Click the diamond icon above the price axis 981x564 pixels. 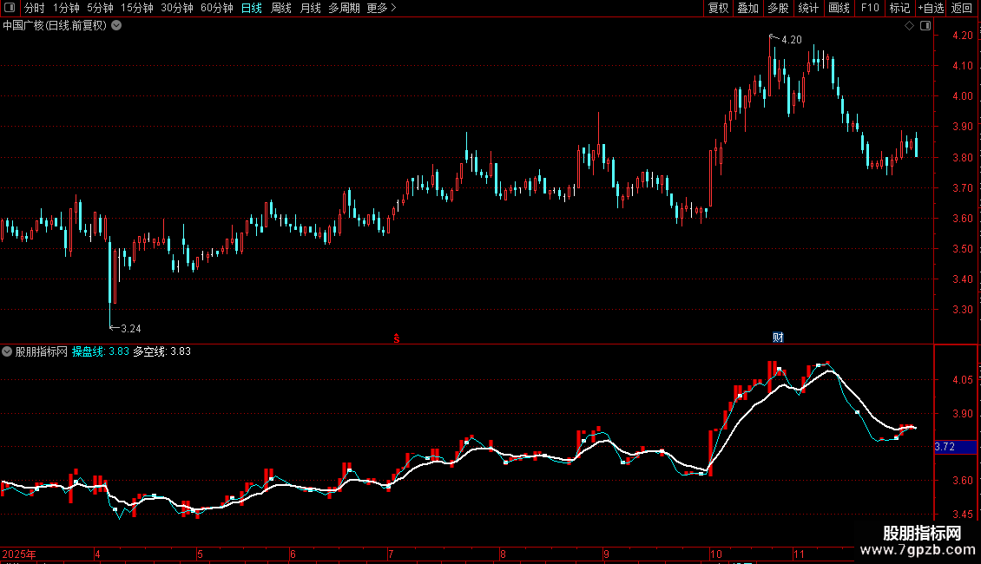pos(909,26)
